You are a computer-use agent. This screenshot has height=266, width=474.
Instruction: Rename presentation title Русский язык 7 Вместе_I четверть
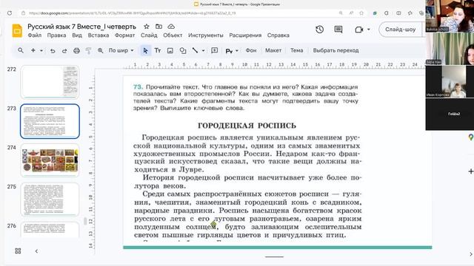(x=82, y=27)
